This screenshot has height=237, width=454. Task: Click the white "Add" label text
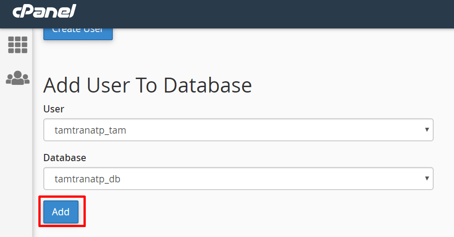tap(61, 212)
